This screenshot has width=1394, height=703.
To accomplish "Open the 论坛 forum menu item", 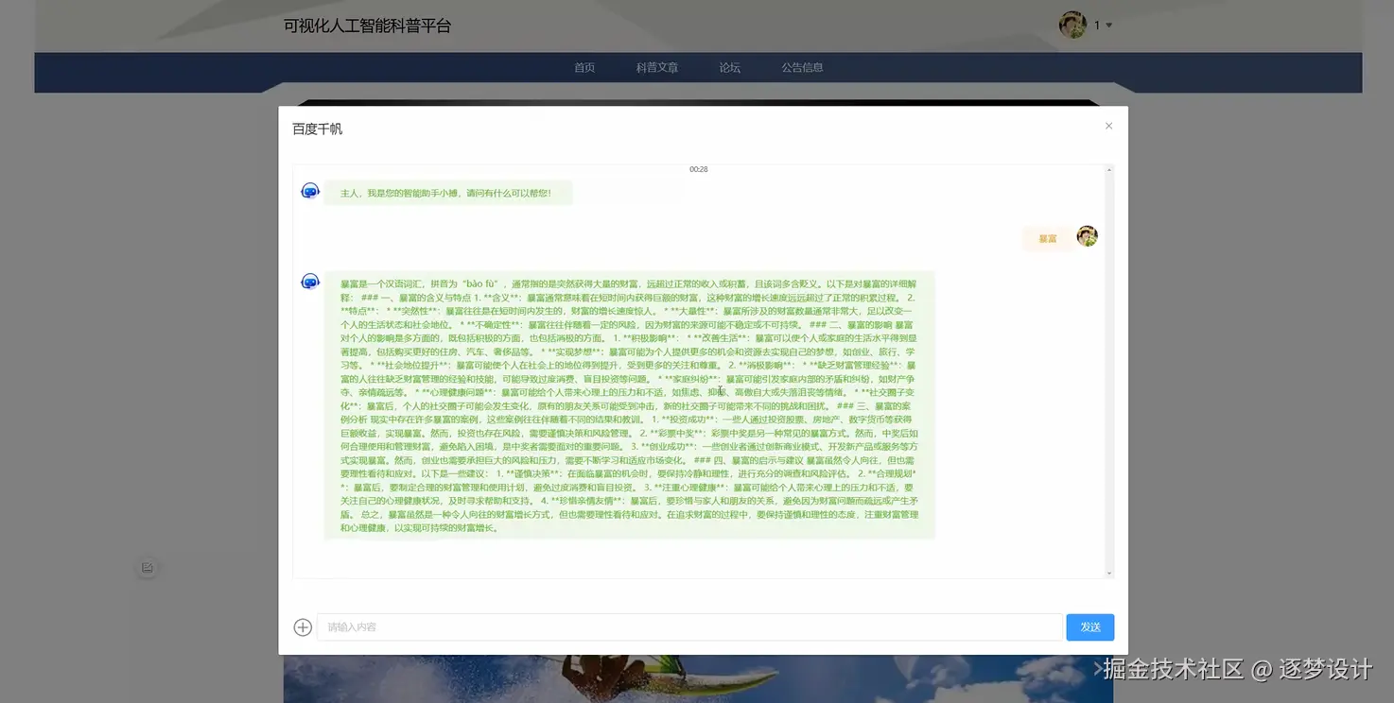I will coord(729,67).
